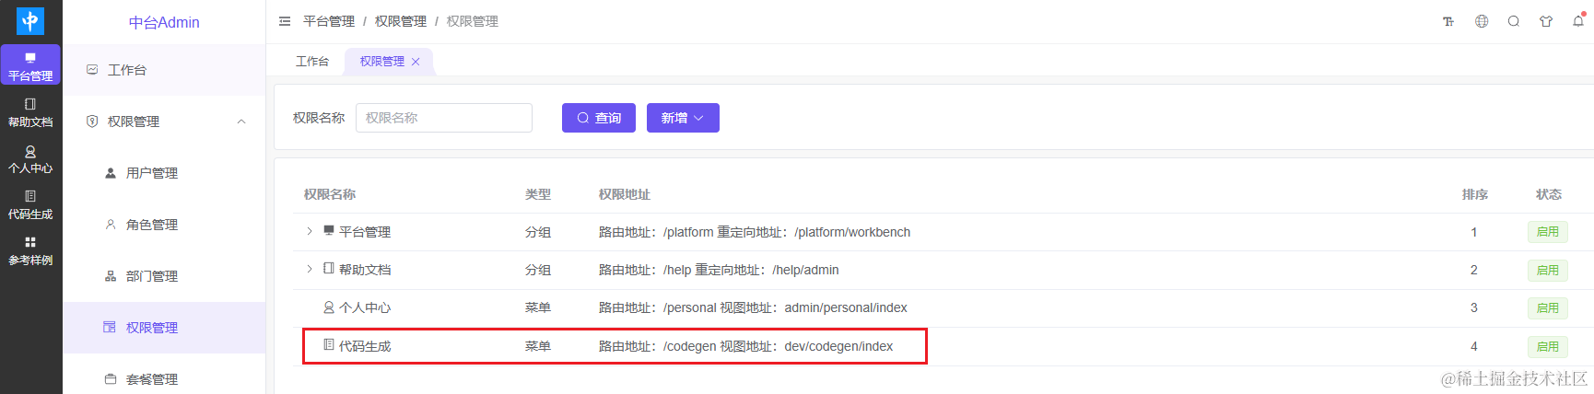Open the language globe icon
Viewport: 1594px width, 394px height.
(1482, 21)
